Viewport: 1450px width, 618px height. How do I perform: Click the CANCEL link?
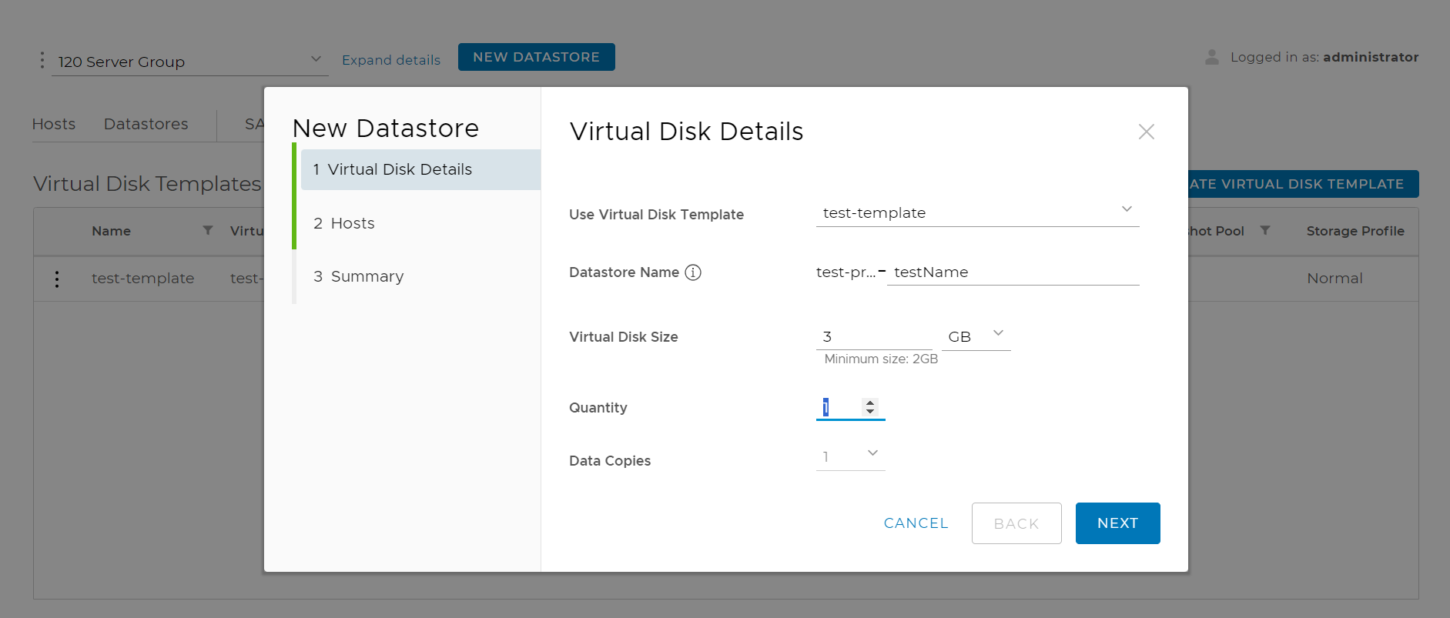click(x=916, y=523)
